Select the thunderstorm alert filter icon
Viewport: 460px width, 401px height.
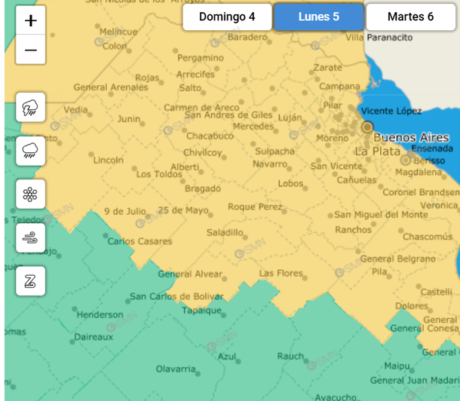(x=30, y=108)
